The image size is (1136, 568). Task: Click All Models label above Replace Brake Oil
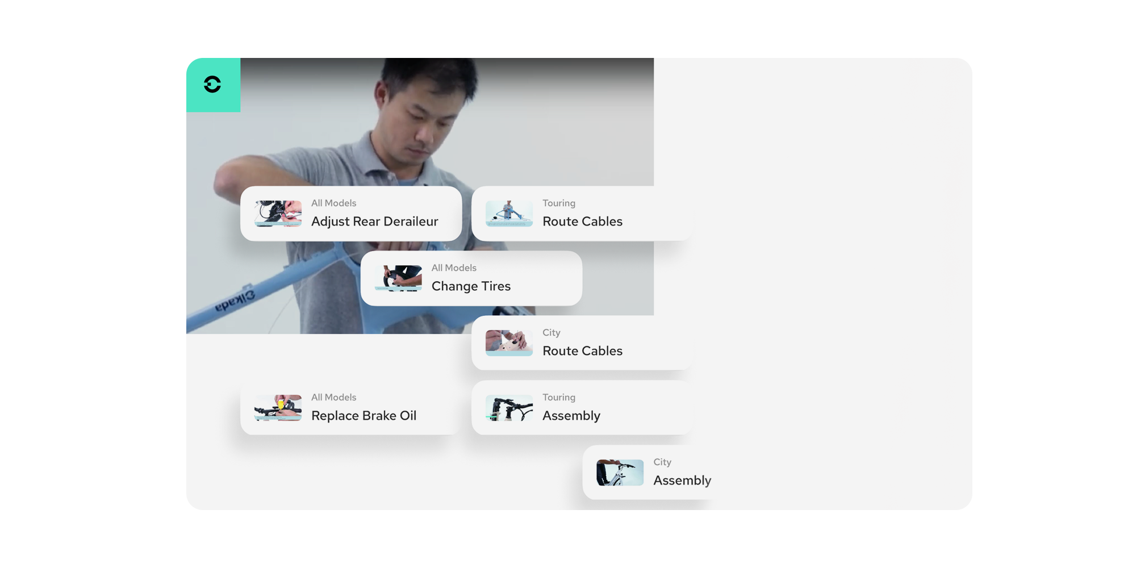click(333, 398)
